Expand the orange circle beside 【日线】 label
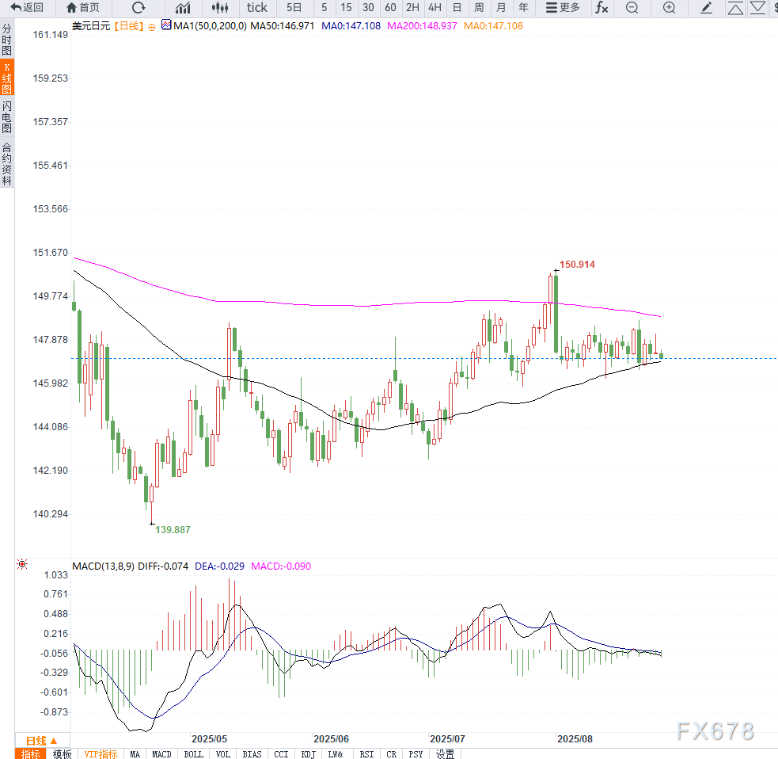The width and height of the screenshot is (778, 759). point(150,26)
